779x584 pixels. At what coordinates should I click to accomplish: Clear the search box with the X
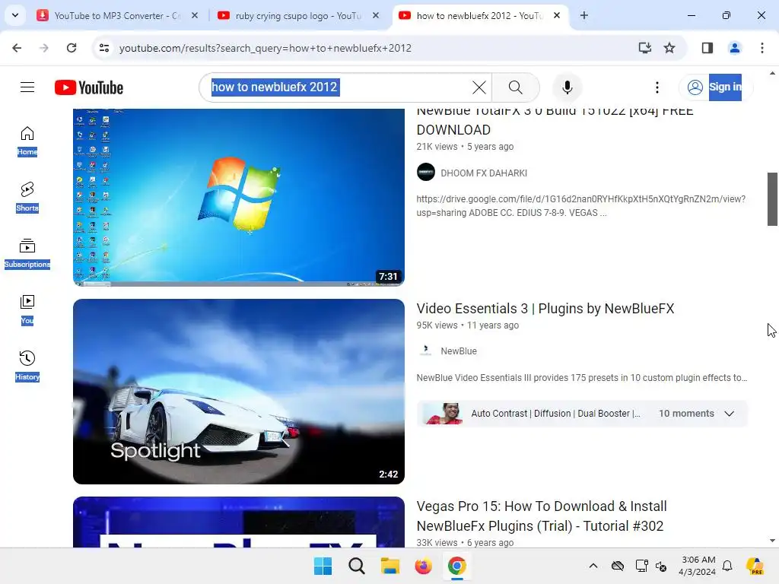pos(479,87)
